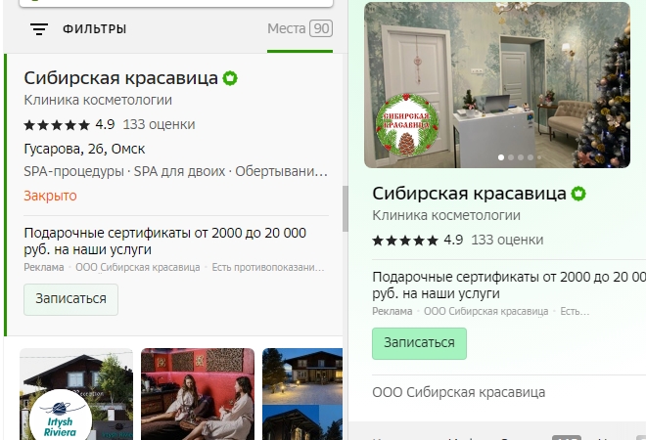Click green verified badge in left listing
646x440 pixels.
[231, 78]
